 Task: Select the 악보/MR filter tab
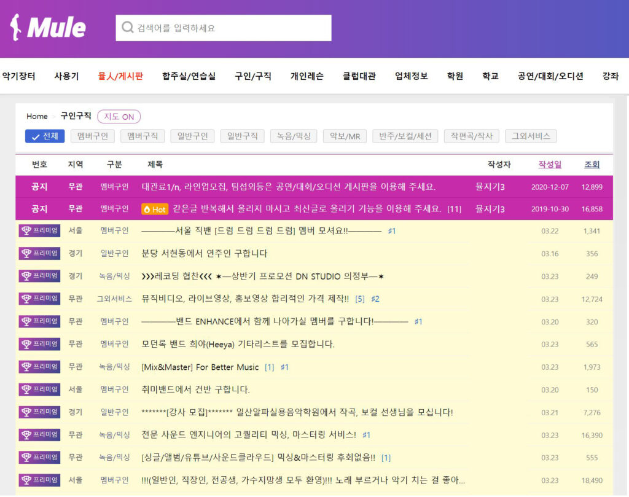[x=345, y=136]
